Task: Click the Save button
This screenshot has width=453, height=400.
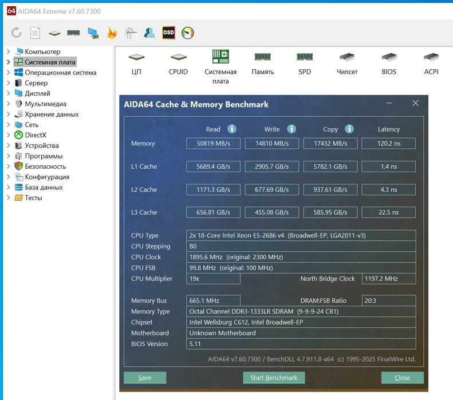Action: tap(145, 378)
